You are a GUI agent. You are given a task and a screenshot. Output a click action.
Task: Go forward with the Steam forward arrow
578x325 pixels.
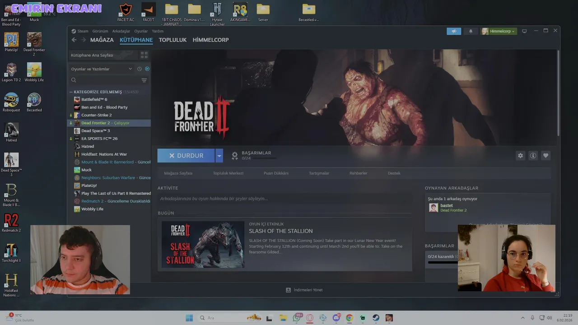click(84, 40)
